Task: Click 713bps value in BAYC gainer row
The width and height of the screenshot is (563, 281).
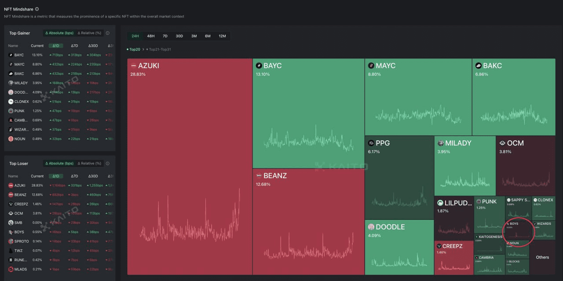Action: pyautogui.click(x=57, y=55)
